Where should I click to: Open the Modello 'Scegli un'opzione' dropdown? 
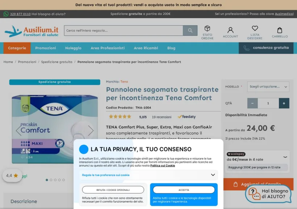coord(268,87)
